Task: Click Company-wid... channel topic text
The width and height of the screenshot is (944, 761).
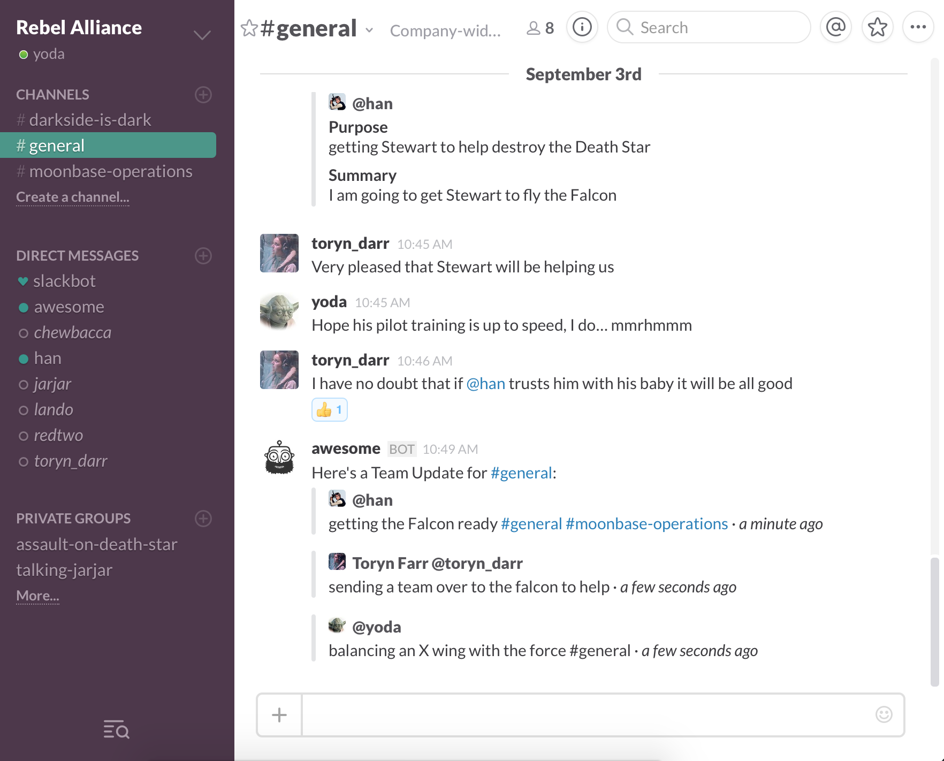Action: [x=445, y=31]
